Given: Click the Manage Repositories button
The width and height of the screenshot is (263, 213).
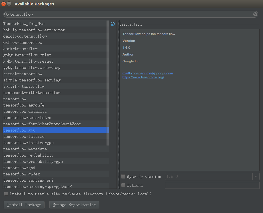Looking at the screenshot, I should click(x=74, y=205).
